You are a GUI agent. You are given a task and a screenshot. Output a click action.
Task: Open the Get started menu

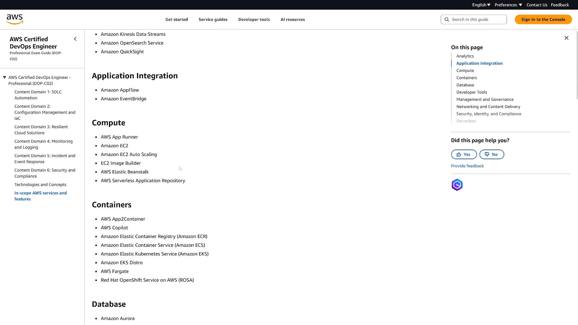tap(176, 20)
